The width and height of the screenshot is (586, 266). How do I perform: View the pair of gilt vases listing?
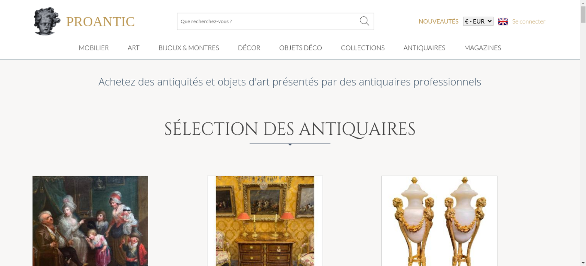coord(439,221)
